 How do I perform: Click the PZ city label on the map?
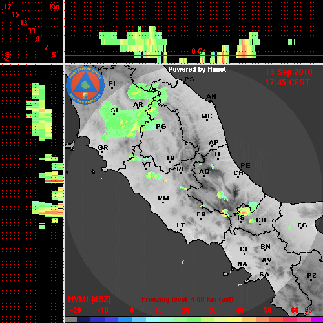point(311,276)
